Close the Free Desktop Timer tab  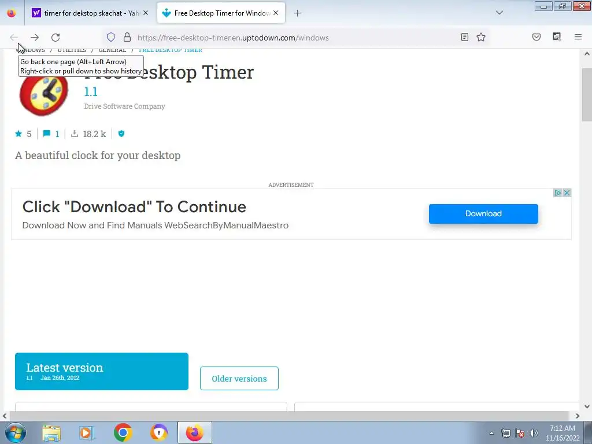276,13
